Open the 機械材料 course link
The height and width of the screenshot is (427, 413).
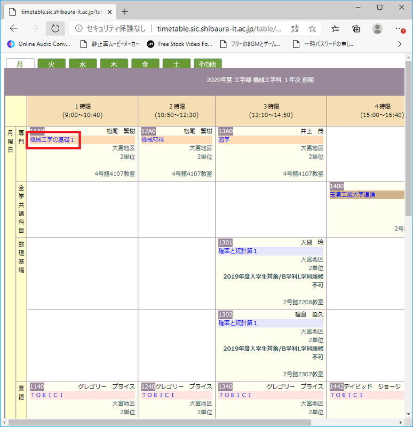[153, 140]
